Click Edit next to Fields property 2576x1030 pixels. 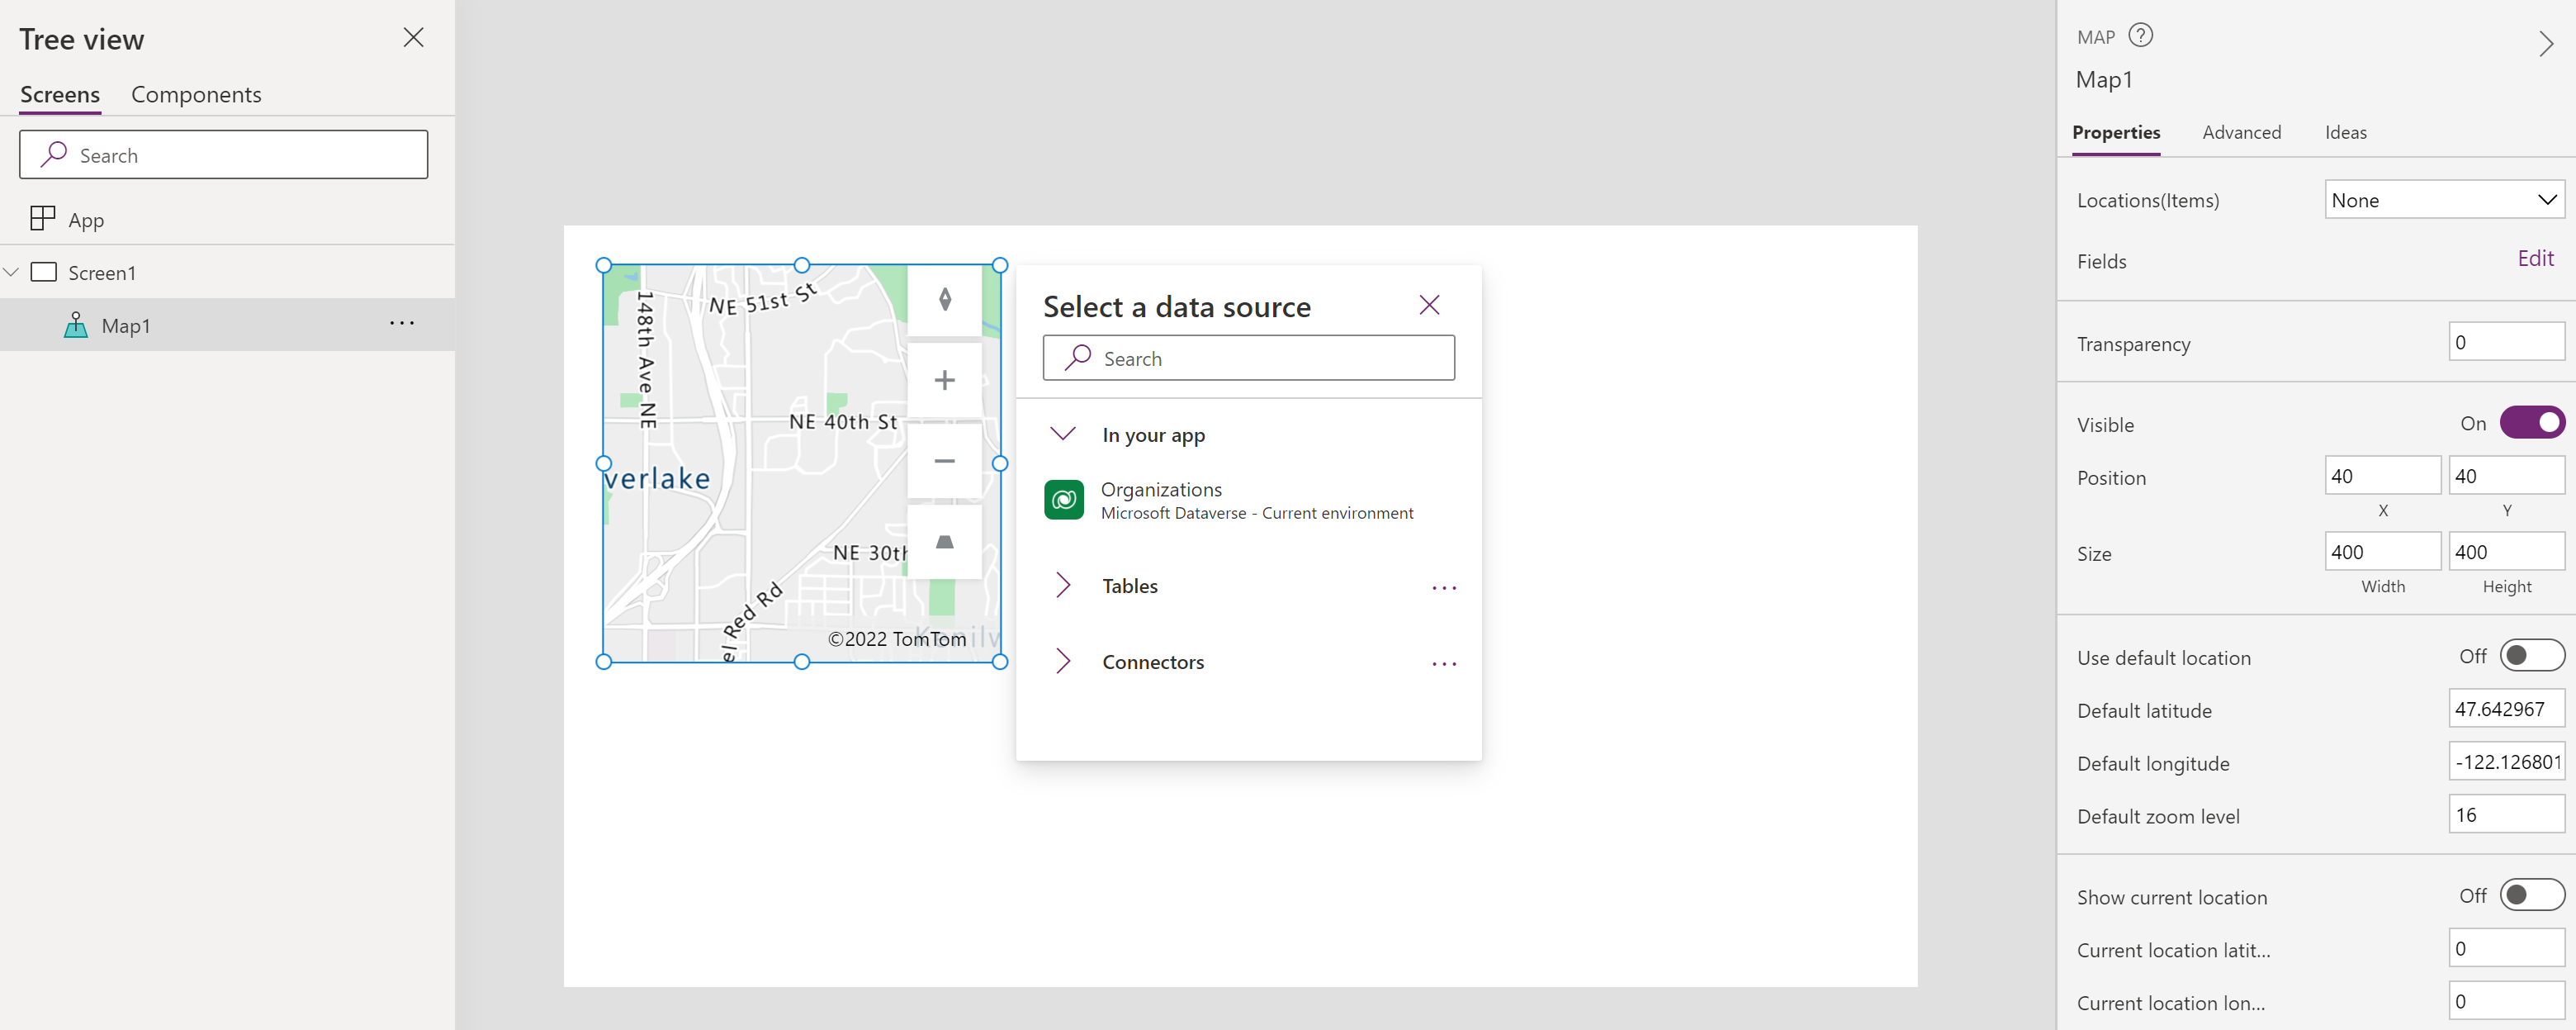(x=2536, y=259)
